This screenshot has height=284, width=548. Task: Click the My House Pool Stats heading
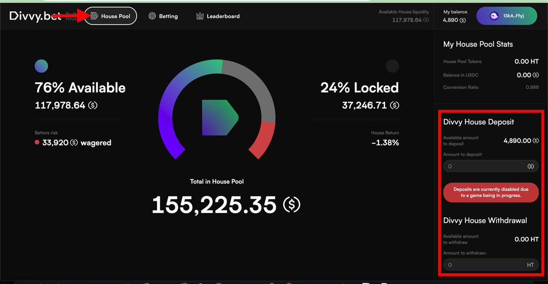click(478, 44)
